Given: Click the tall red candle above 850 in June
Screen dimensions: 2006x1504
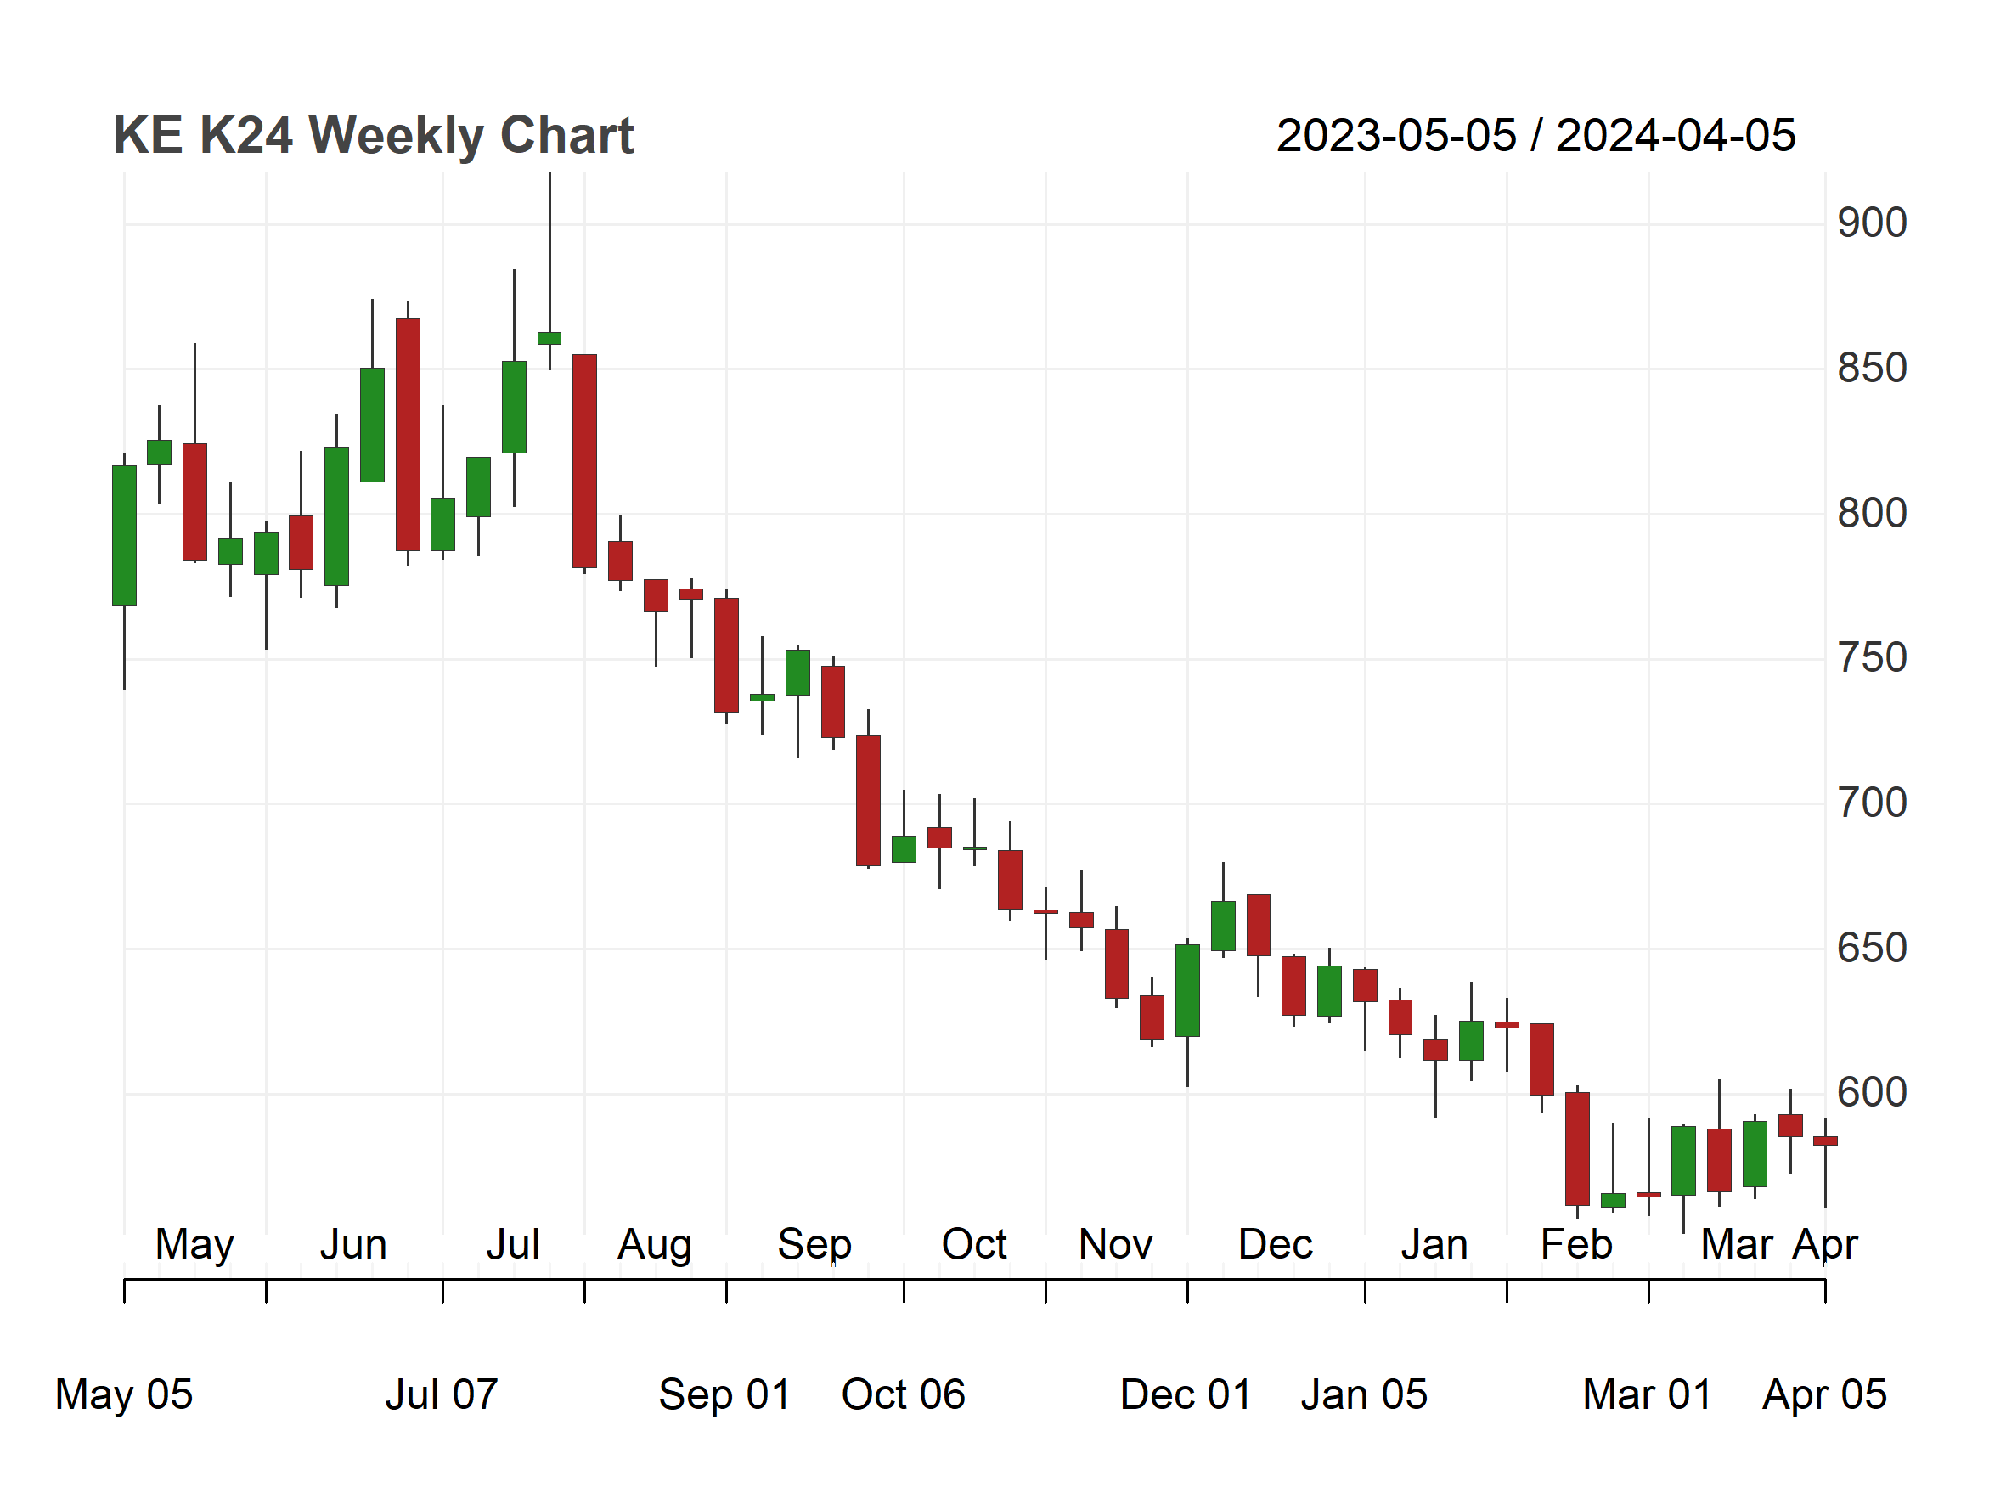Looking at the screenshot, I should tap(409, 434).
